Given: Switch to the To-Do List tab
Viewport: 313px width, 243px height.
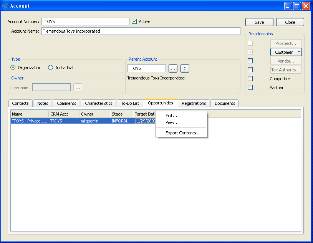Looking at the screenshot, I should pyautogui.click(x=130, y=103).
